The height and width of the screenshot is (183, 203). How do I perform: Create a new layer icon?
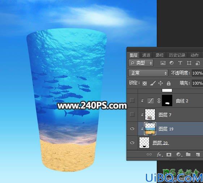(x=198, y=155)
